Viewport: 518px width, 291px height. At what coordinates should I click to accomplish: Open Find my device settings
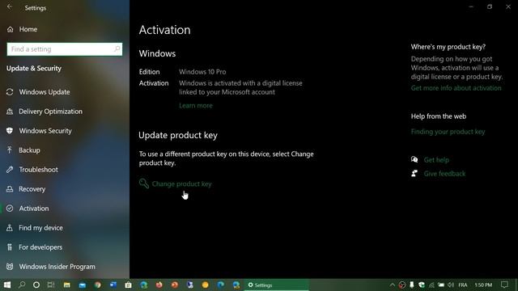(x=34, y=228)
